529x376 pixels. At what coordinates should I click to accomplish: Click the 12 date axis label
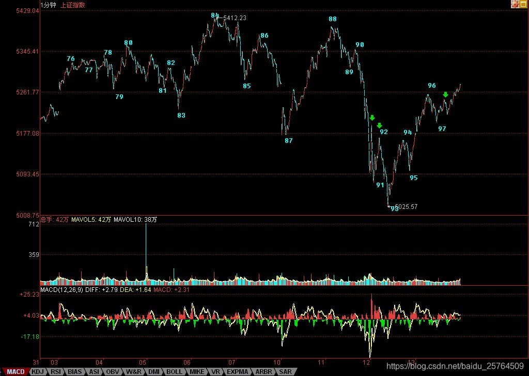[366, 363]
